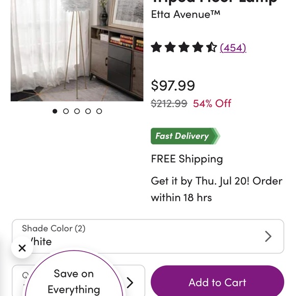The width and height of the screenshot is (296, 296).
Task: Add the lamp to cart
Action: (x=217, y=282)
